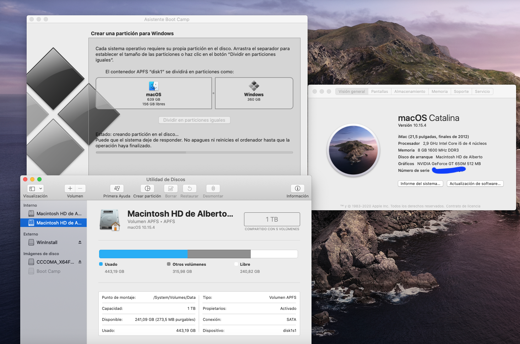Image resolution: width=520 pixels, height=344 pixels.
Task: Click the blue used segment of the storage bar
Action: click(x=143, y=254)
